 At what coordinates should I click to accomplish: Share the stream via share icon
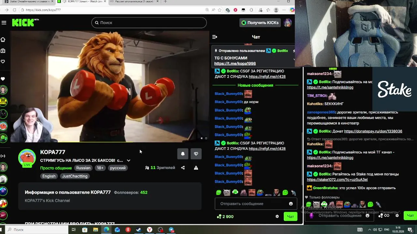tap(183, 168)
